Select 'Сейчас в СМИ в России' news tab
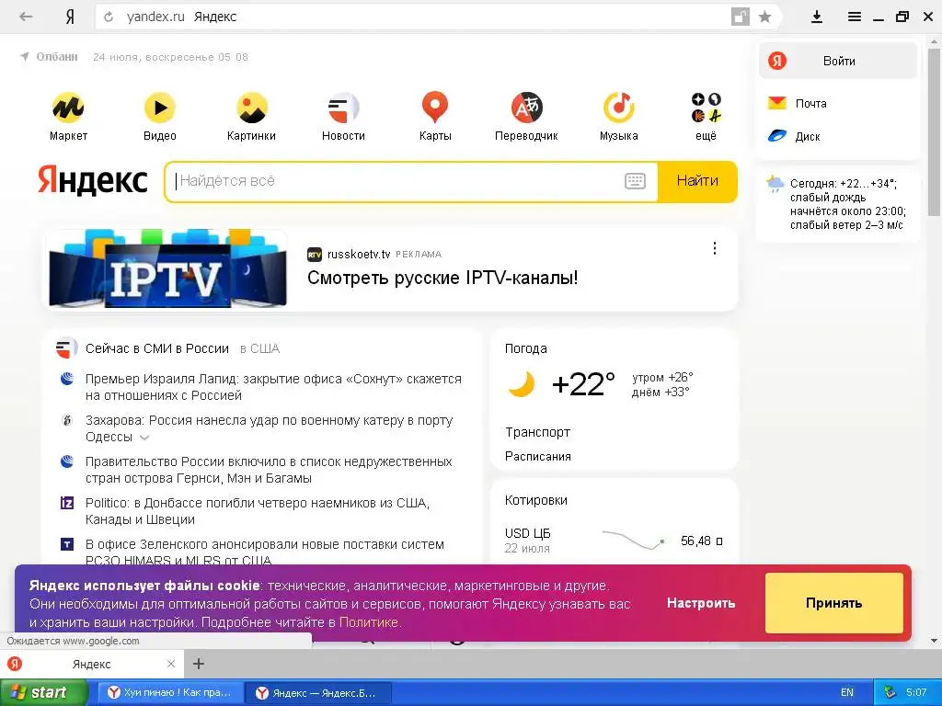This screenshot has width=942, height=706. pos(156,348)
